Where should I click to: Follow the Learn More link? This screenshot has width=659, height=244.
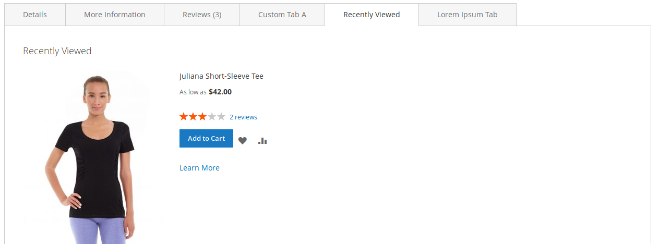pyautogui.click(x=199, y=168)
